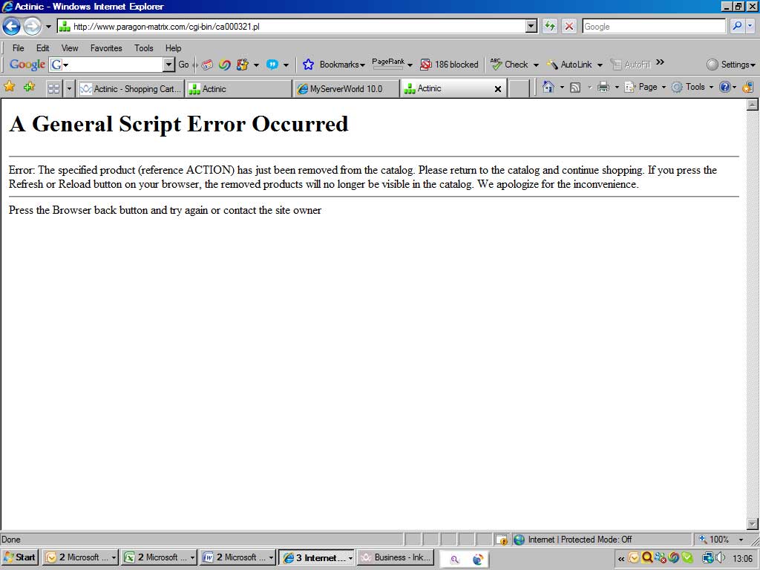Click the Add to Favorites icon

pos(29,88)
